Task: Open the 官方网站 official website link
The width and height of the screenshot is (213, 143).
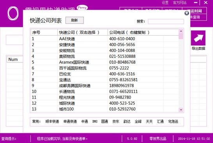Action: tap(179, 3)
